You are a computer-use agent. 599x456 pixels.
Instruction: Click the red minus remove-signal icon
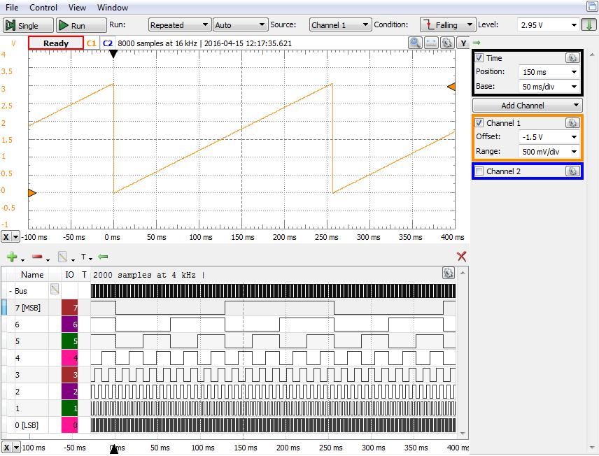coord(37,257)
